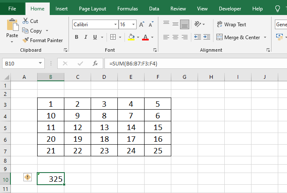287x193 pixels.
Task: Decrease font size with the smaller A icon
Action: click(x=151, y=24)
